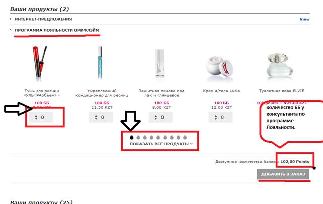Viewport: 323px width, 204px height.
Task: Click the red mascara product image
Action: click(40, 61)
